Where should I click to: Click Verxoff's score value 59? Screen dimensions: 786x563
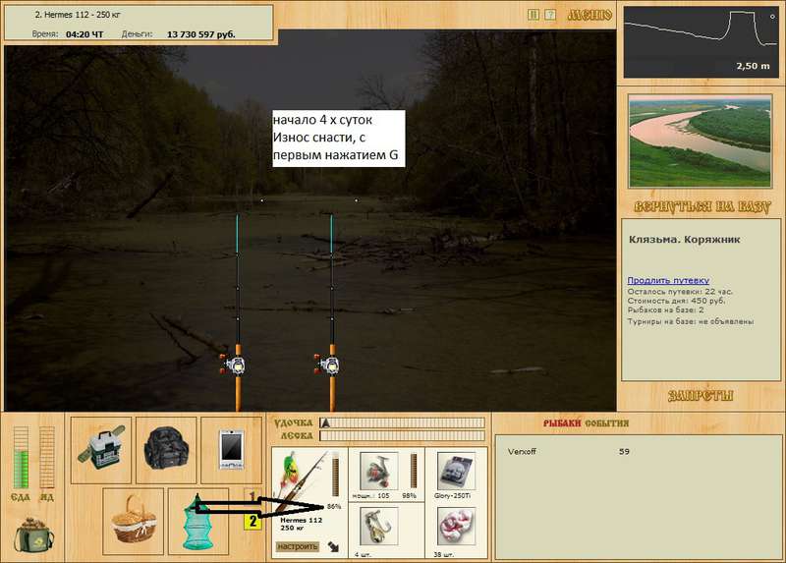tap(624, 451)
